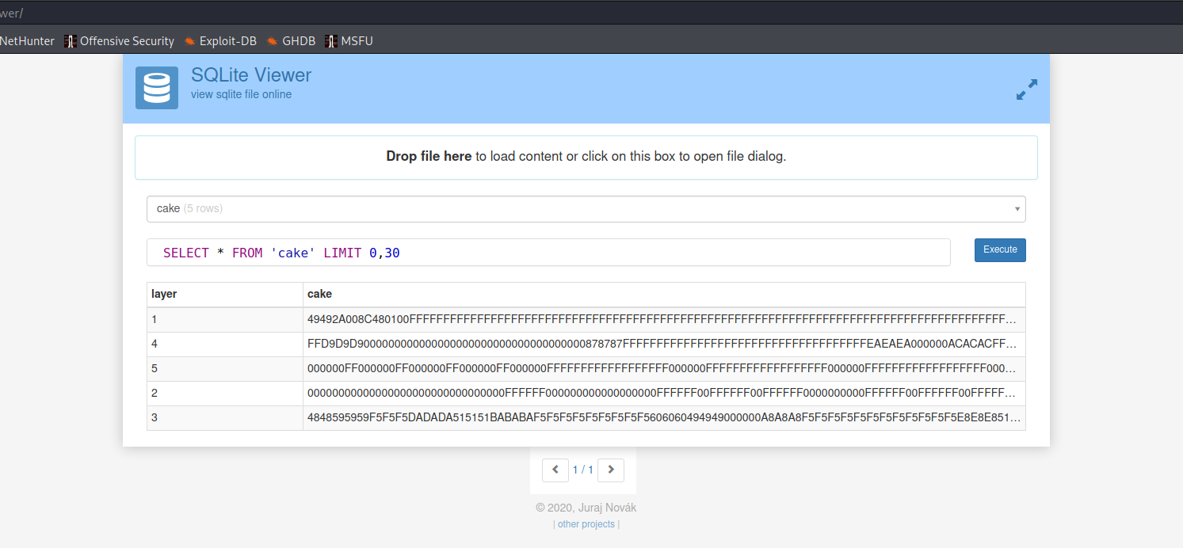1183x548 pixels.
Task: Open the GHDB bookmark
Action: pyautogui.click(x=291, y=41)
